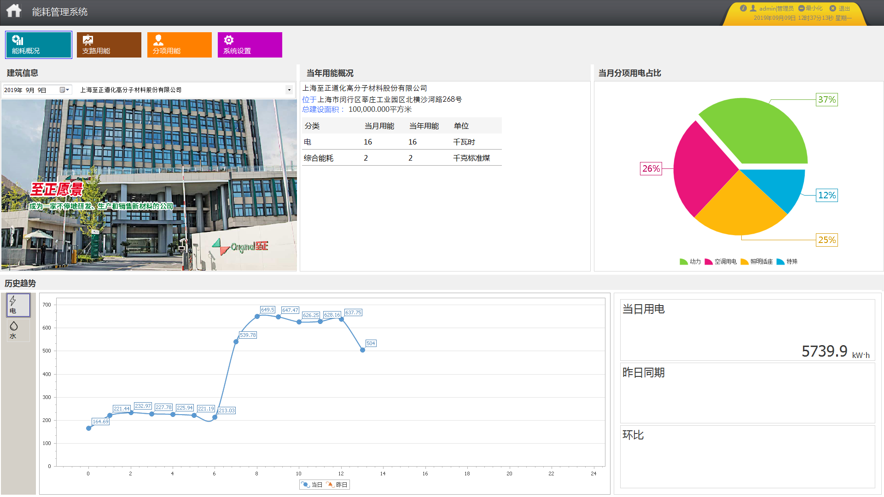Open the 分项用能 sub-item energy tile
The height and width of the screenshot is (497, 884).
(x=179, y=45)
